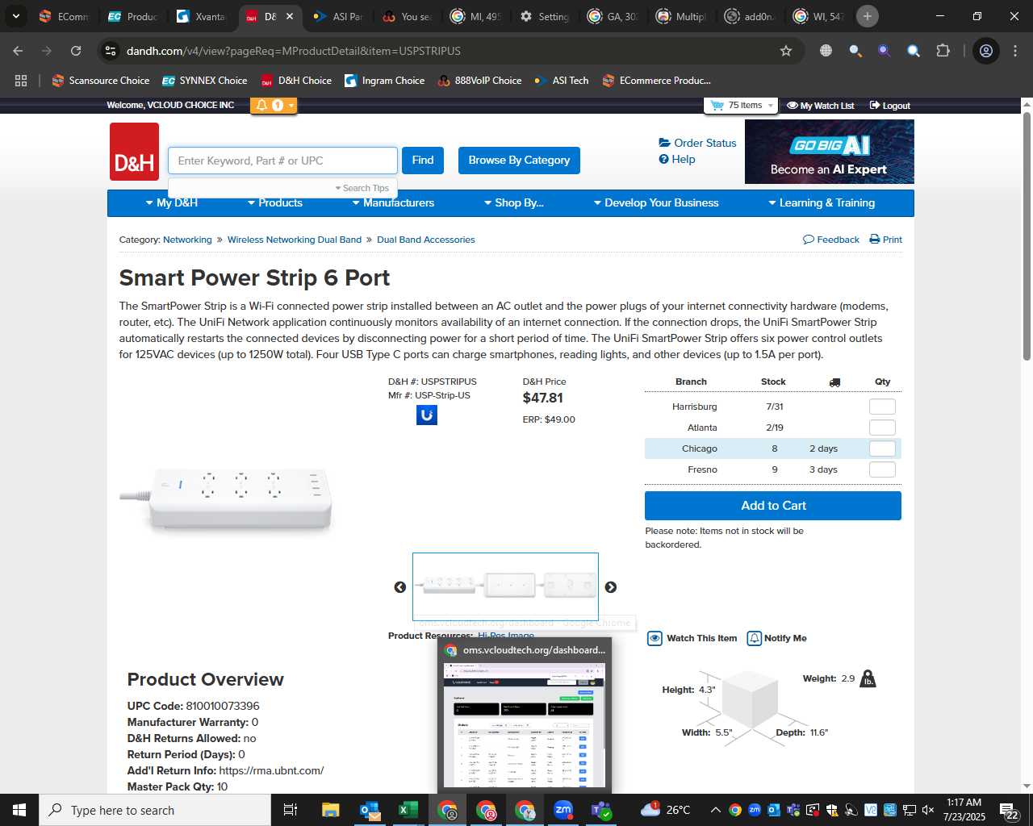This screenshot has height=826, width=1033.
Task: Expand the Search Tips panel
Action: coord(362,188)
